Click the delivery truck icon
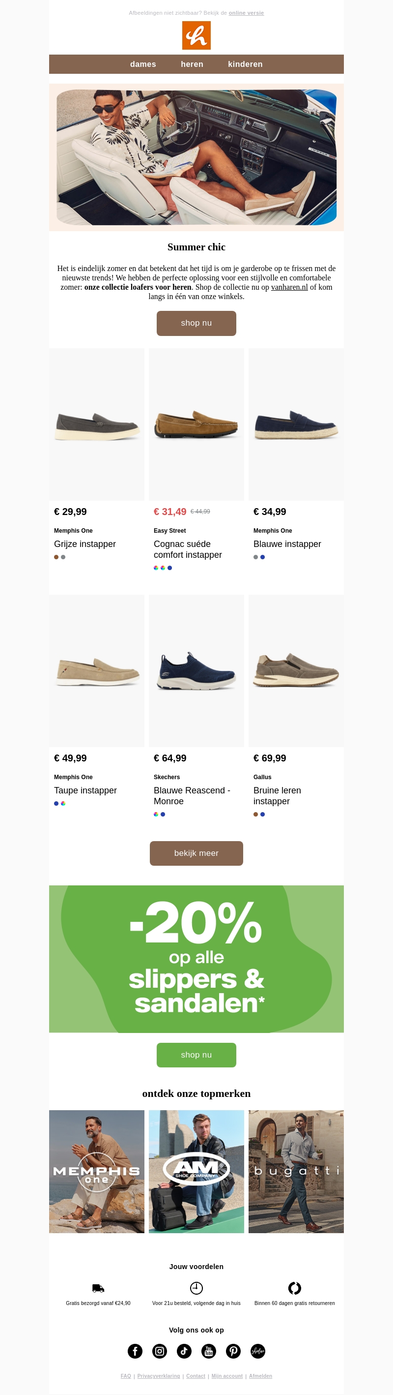 (x=98, y=1288)
